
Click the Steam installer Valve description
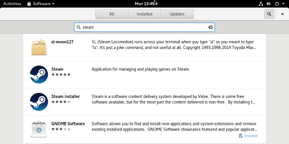pos(173,99)
